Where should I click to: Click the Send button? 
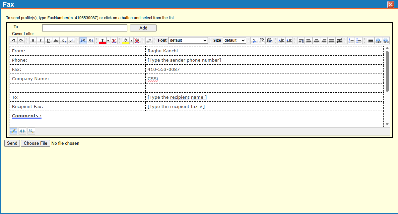(12, 143)
